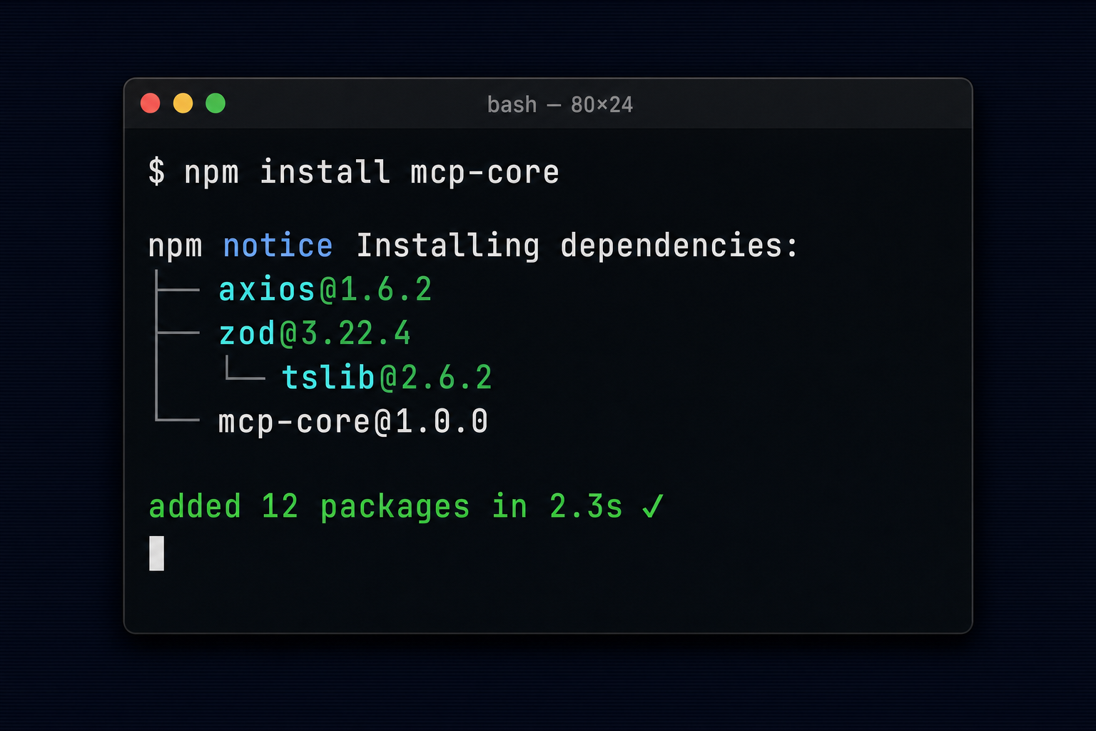Screen dimensions: 1096x731
Task: Click the "$ npm install mcp-core" command line
Action: pos(354,172)
